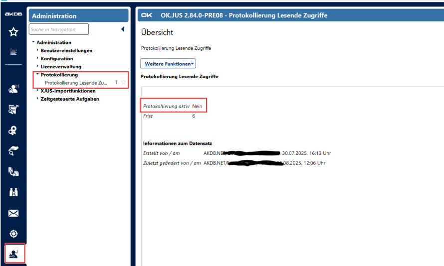Image resolution: width=444 pixels, height=266 pixels.
Task: Expand the Zeitgesteuerte Aufgaben node
Action: (x=37, y=98)
